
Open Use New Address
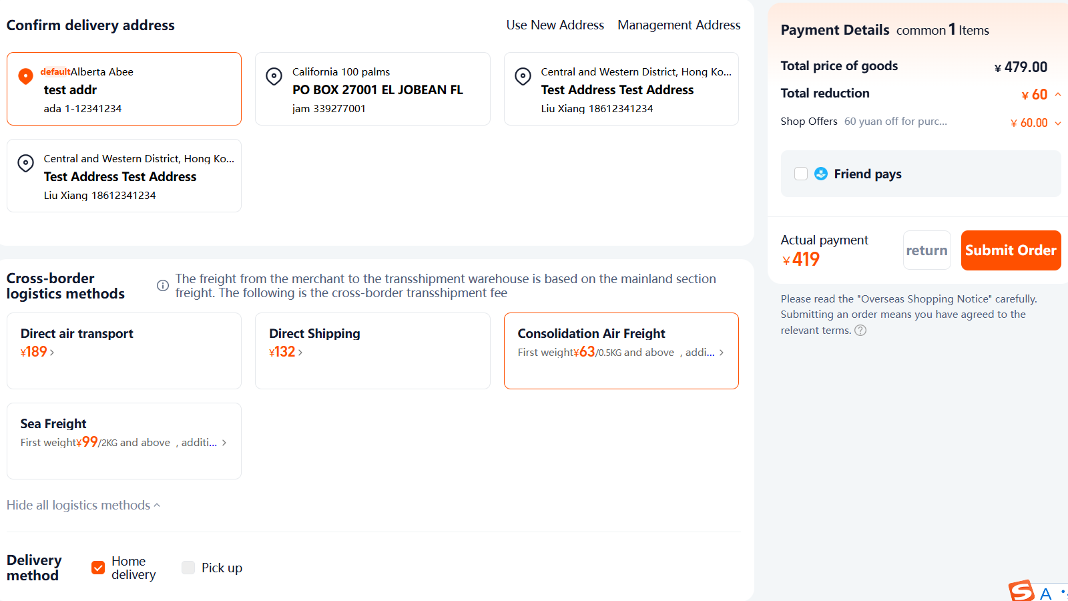(555, 25)
